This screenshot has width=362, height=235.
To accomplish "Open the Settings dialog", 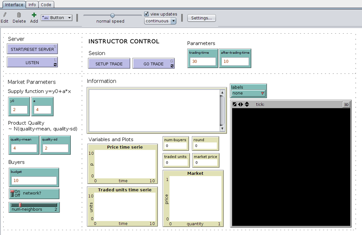I will [x=201, y=18].
